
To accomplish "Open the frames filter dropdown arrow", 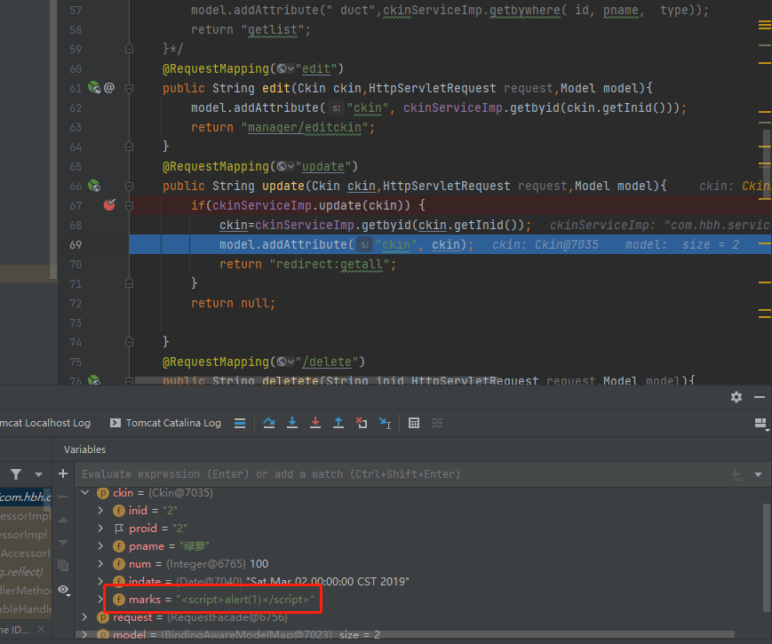I will click(38, 474).
